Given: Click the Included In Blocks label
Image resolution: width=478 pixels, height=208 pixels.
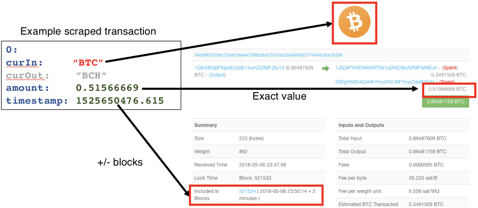Looking at the screenshot, I should 207,194.
